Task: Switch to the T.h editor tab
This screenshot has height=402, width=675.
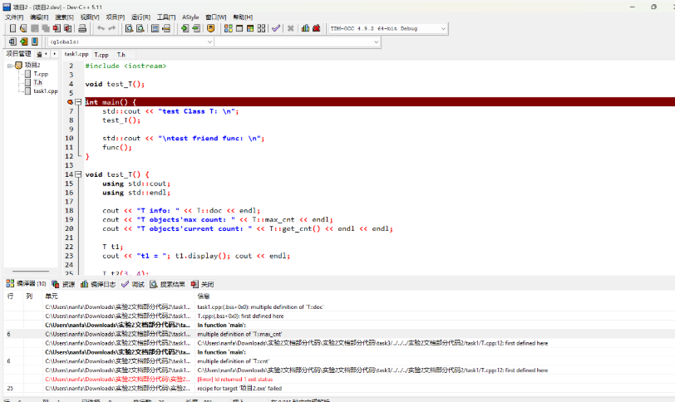Action: 121,55
